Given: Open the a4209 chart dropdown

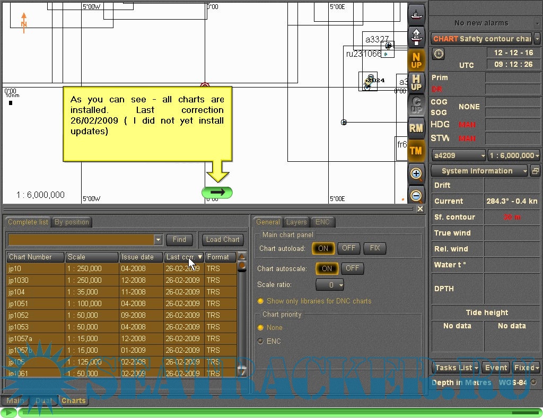Looking at the screenshot, I should point(458,155).
